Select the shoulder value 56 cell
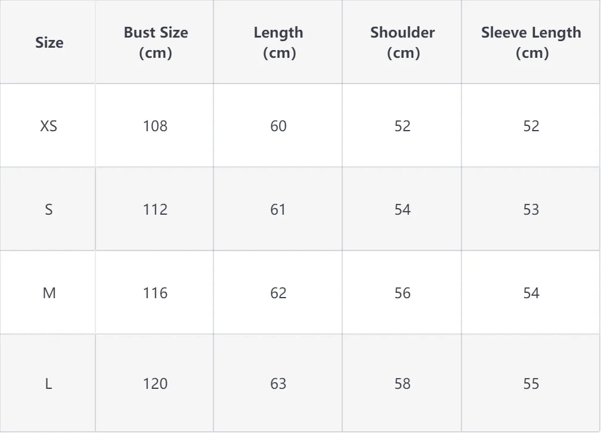 (402, 293)
